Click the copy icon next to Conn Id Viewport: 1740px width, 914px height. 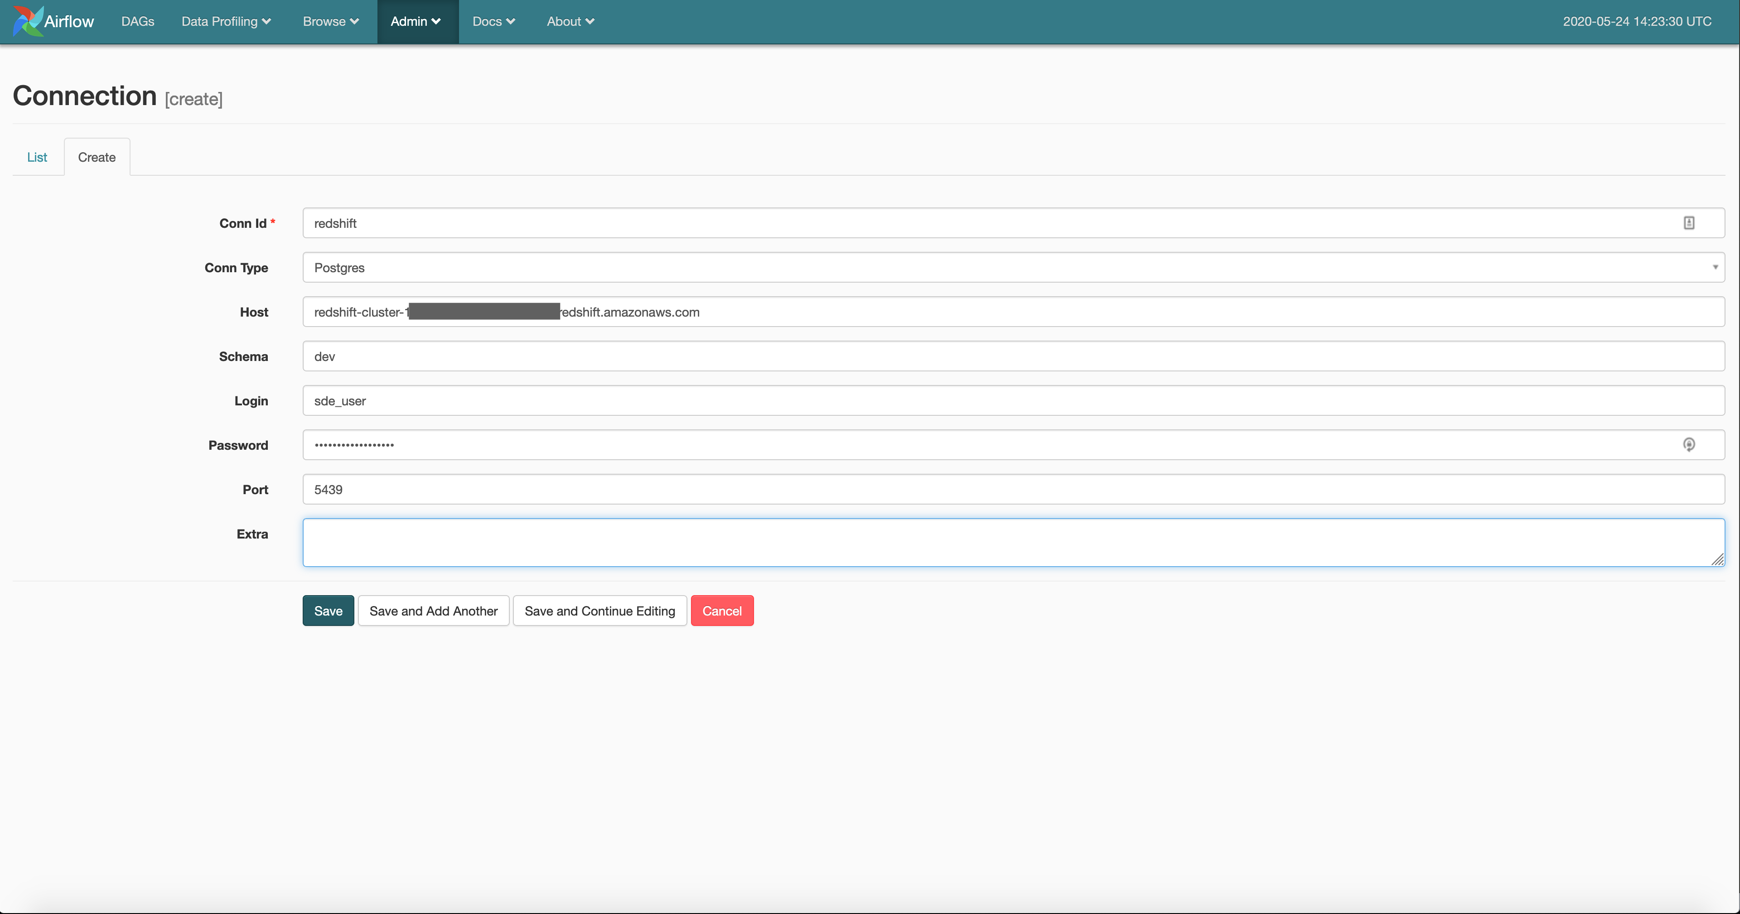pos(1688,222)
